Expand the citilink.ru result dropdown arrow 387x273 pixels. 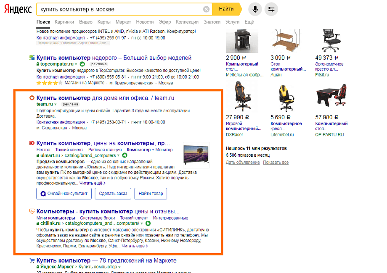click(142, 223)
